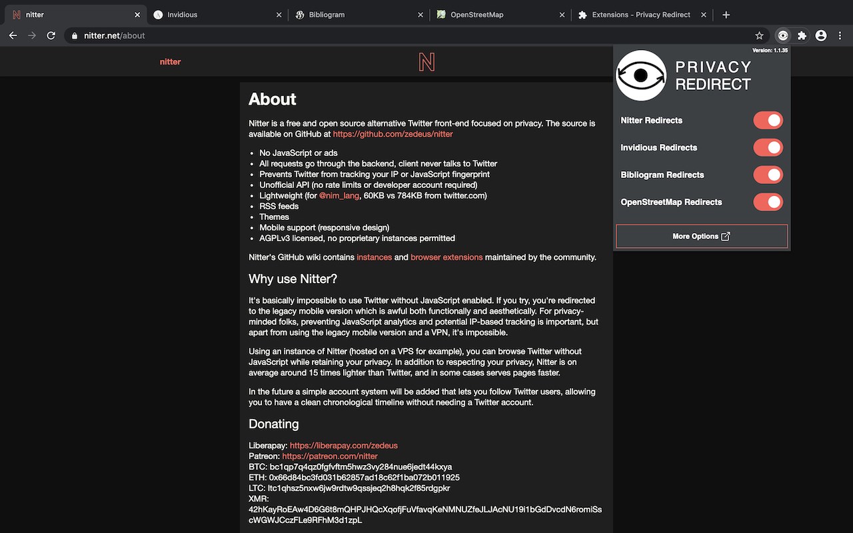Click the Donating heading
Screen dimensions: 853x533
273,424
